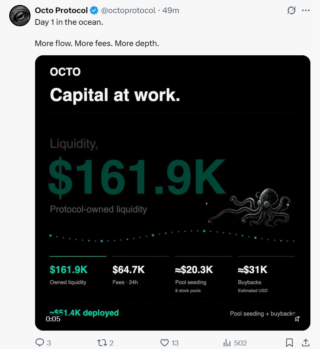Open the Octo Protocol display name
321x349 pixels.
coord(61,10)
